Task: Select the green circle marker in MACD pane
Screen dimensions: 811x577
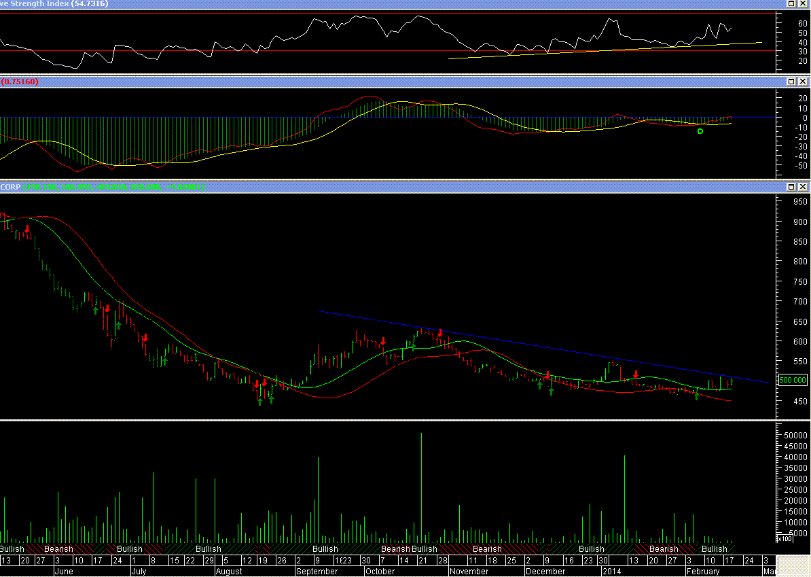Action: 700,131
